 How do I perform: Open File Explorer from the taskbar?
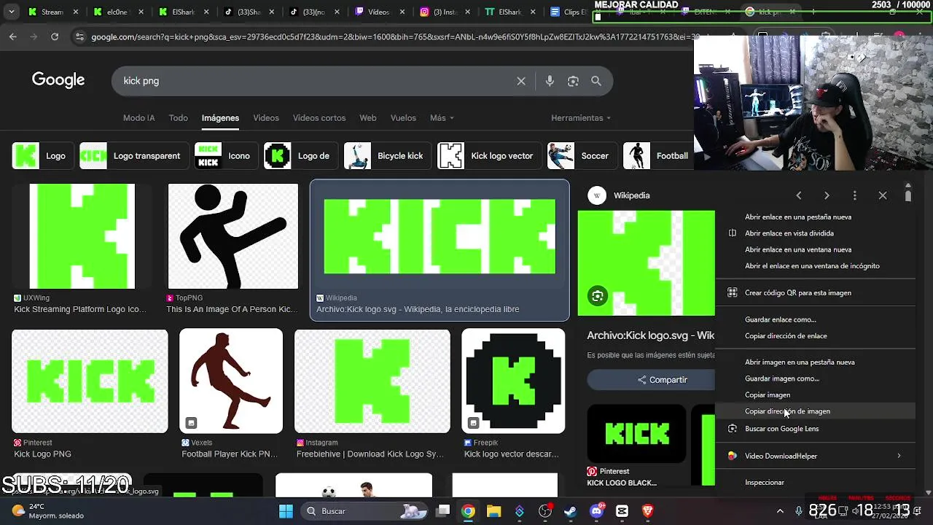[493, 511]
